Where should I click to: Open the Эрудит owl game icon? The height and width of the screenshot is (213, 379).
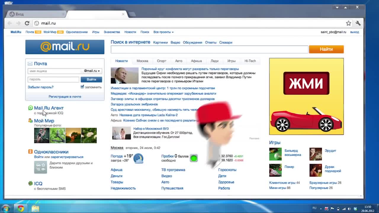tap(316, 154)
